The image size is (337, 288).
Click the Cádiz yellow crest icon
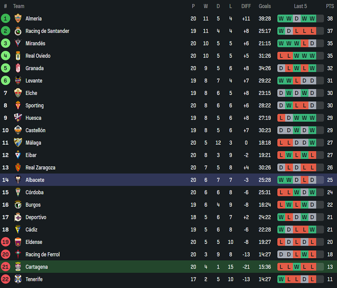18,230
